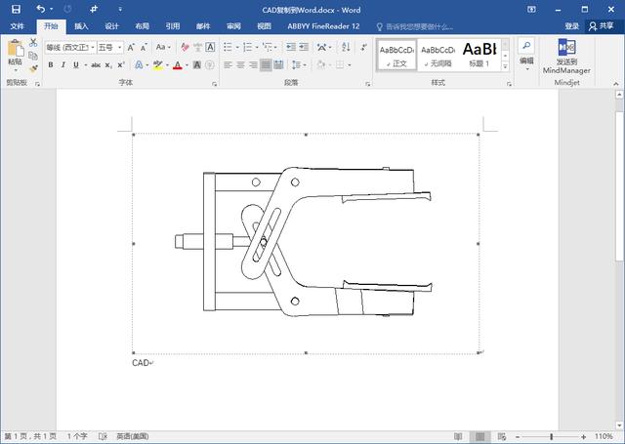
Task: Toggle Italic formatting
Action: click(63, 65)
